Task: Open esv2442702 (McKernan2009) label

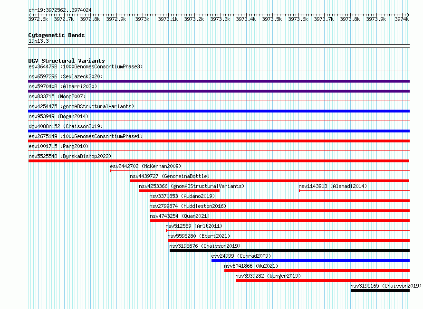Action: pyautogui.click(x=145, y=166)
